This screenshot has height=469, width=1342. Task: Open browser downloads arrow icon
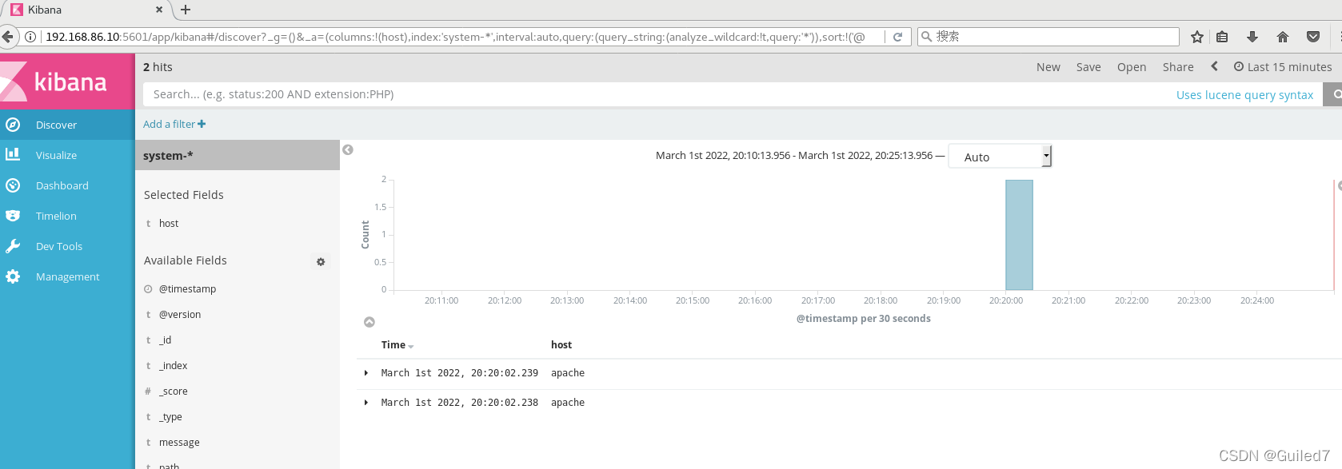[x=1252, y=37]
